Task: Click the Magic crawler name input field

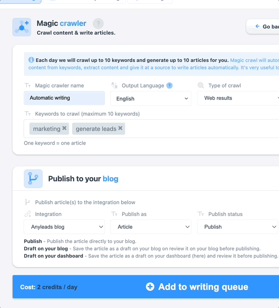Action: 64,98
